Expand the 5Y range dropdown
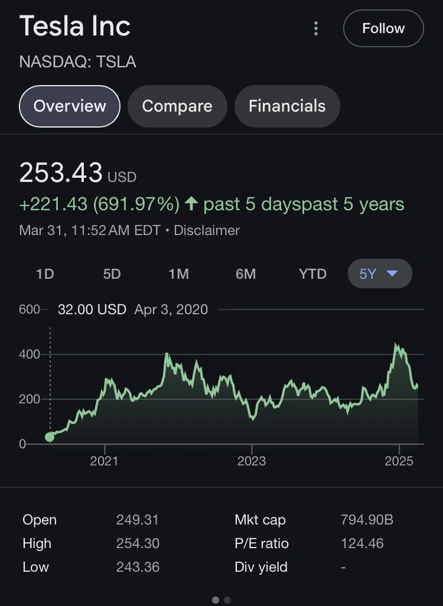 (x=379, y=274)
